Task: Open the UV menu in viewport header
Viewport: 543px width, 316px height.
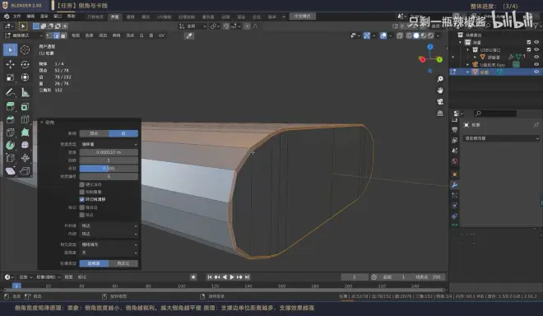Action: (161, 35)
